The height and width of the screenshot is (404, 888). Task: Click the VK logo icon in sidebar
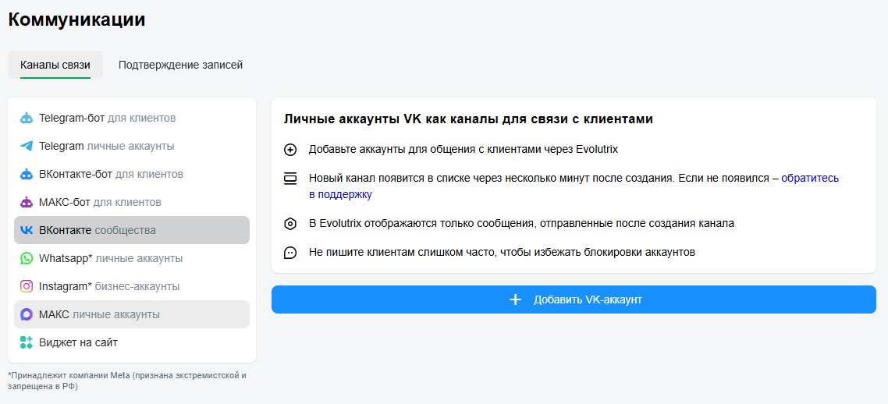coord(27,230)
